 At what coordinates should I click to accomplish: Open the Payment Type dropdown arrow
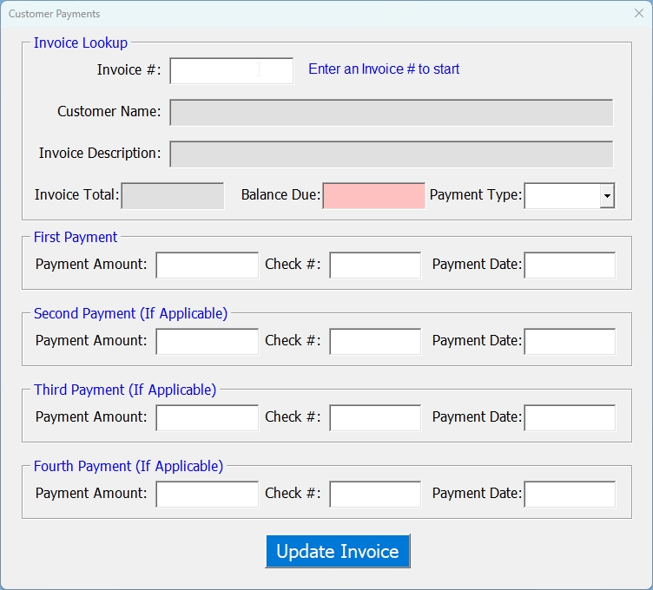point(607,196)
